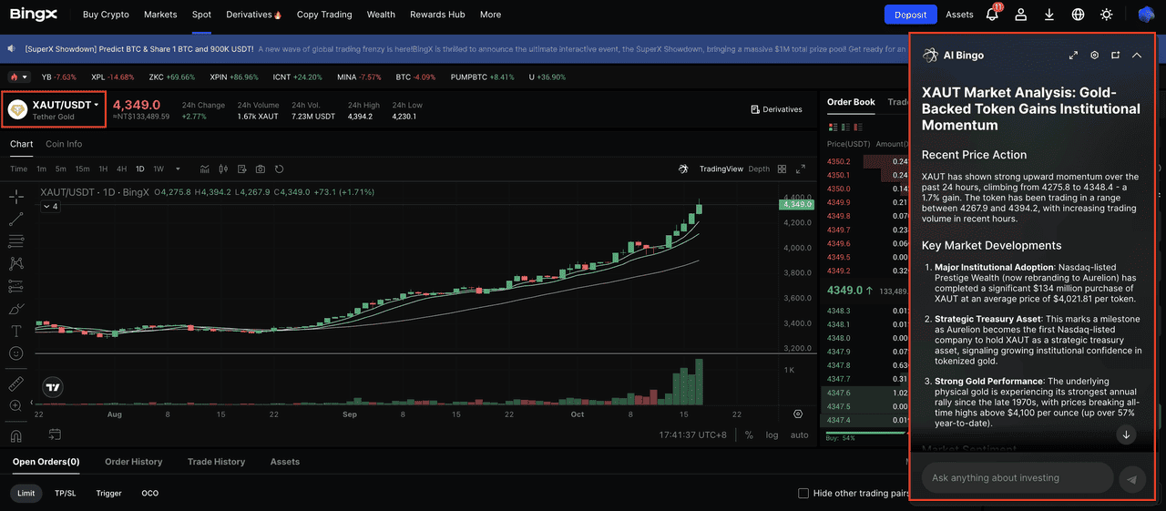Select the TP/SL order type

point(66,493)
